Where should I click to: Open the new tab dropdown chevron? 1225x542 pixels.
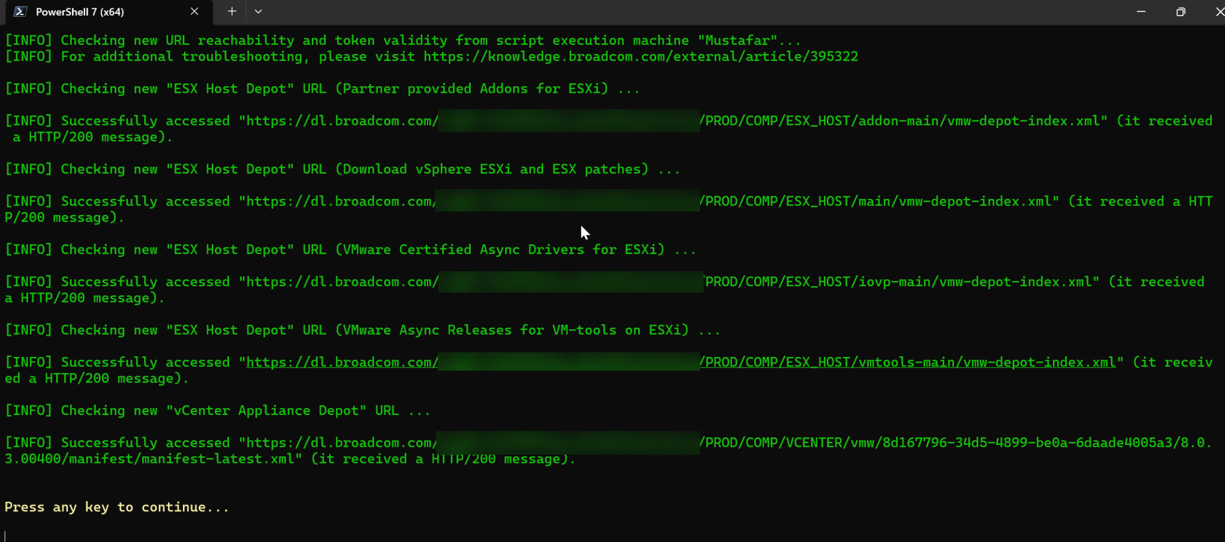click(258, 11)
